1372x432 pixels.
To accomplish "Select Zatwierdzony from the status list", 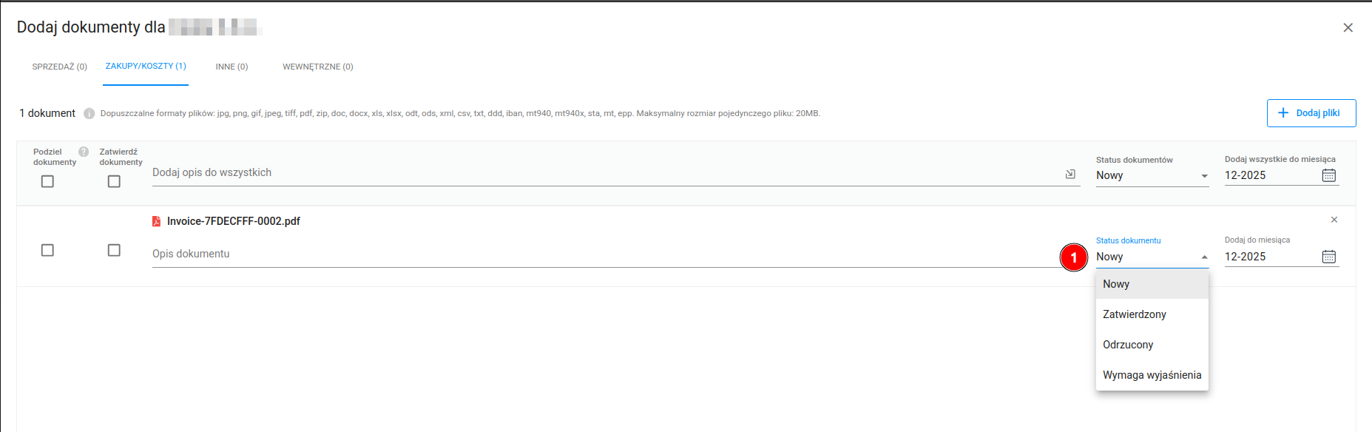I will point(1135,314).
